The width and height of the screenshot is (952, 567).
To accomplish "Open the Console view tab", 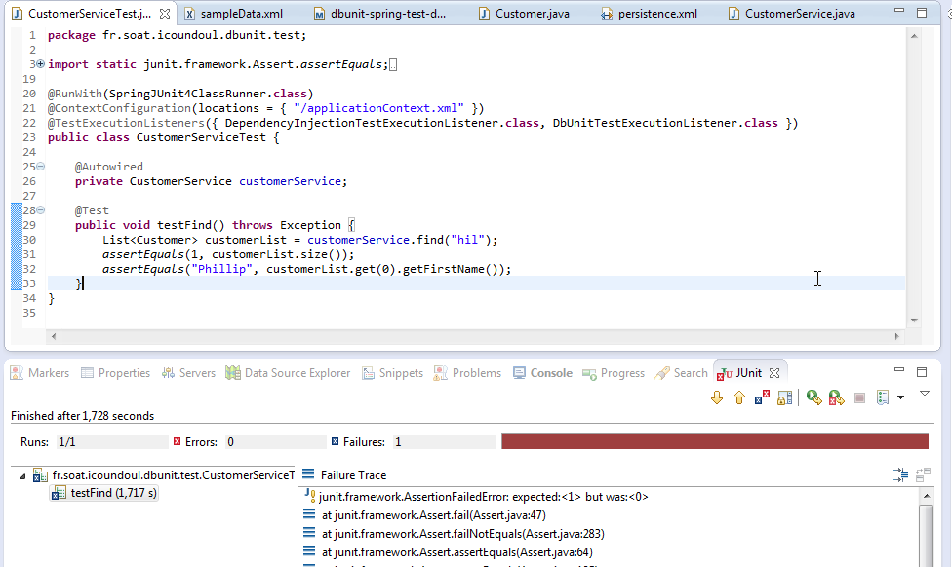I will (x=551, y=373).
